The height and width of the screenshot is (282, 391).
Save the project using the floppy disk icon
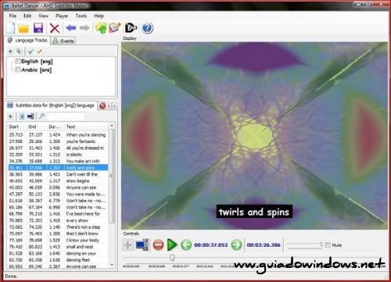[x=38, y=28]
